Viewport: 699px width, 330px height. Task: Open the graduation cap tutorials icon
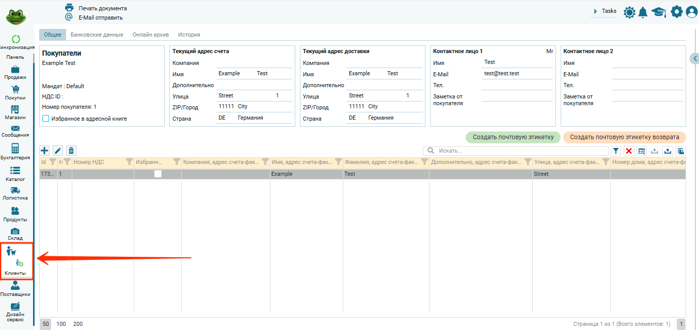(658, 12)
